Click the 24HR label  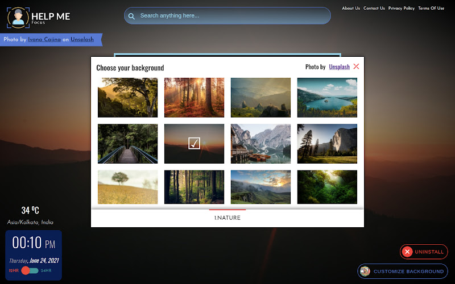click(46, 270)
